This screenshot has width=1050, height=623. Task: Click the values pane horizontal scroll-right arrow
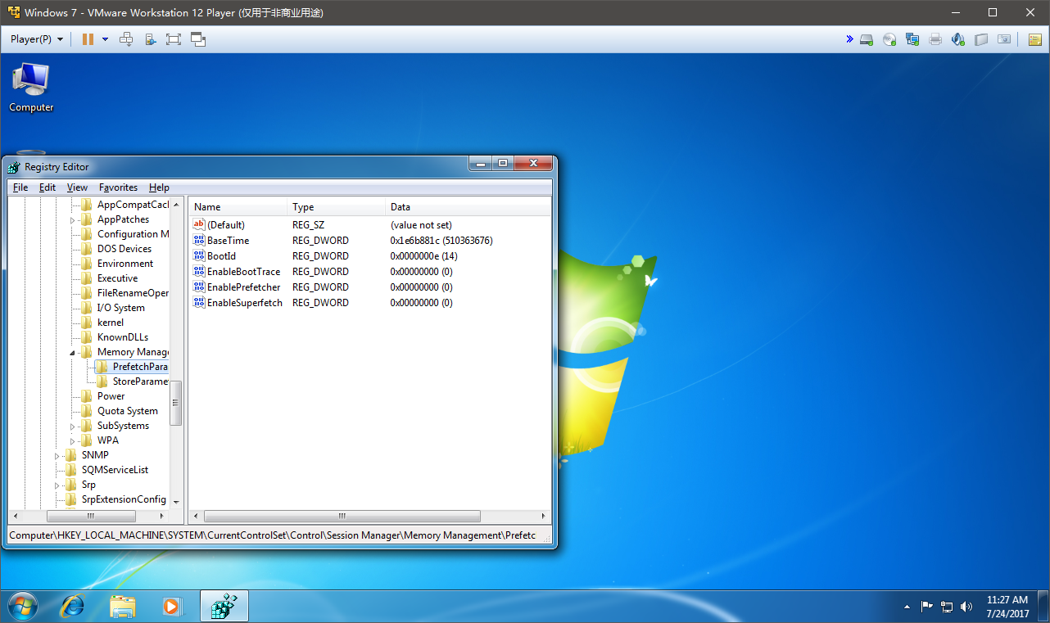coord(544,517)
